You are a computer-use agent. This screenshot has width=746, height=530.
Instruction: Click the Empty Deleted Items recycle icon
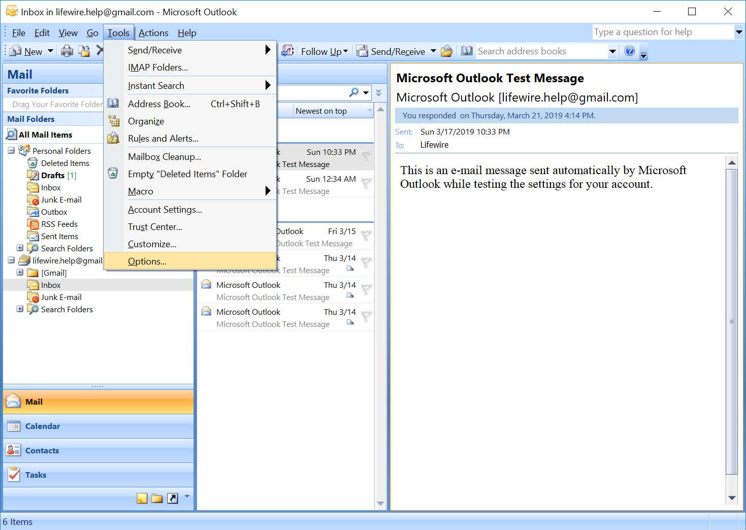coord(113,174)
